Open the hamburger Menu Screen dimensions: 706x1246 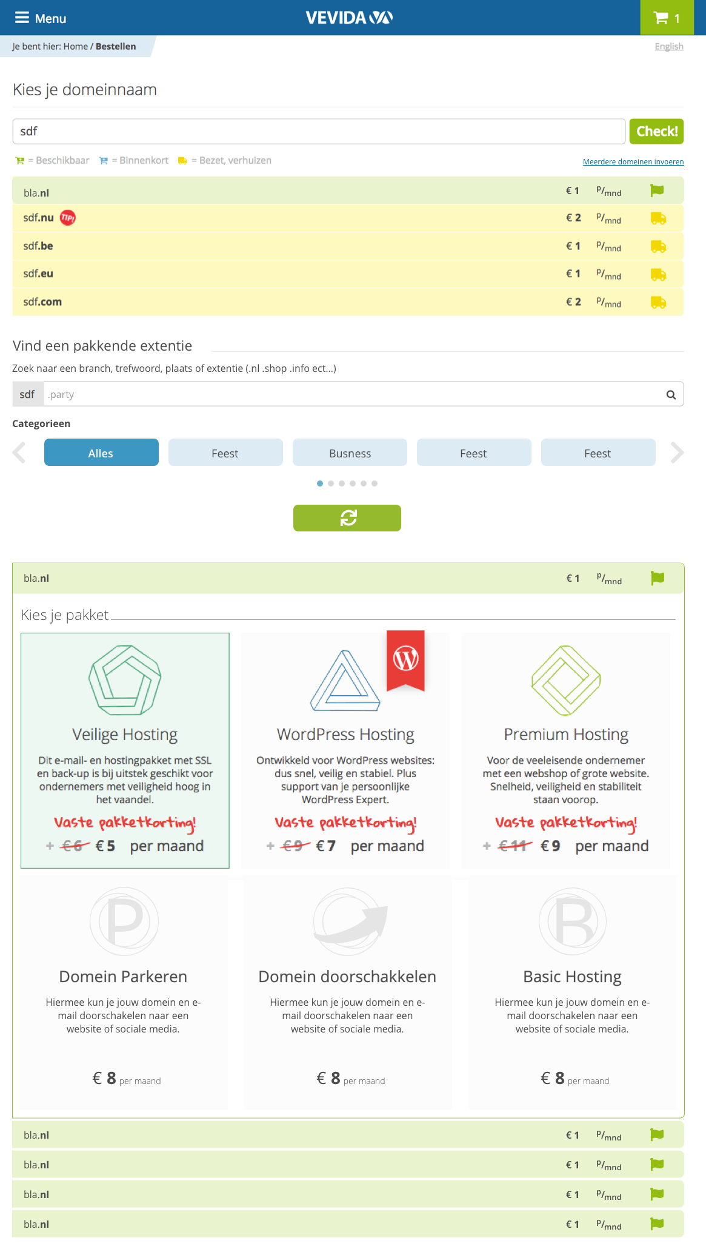point(40,18)
